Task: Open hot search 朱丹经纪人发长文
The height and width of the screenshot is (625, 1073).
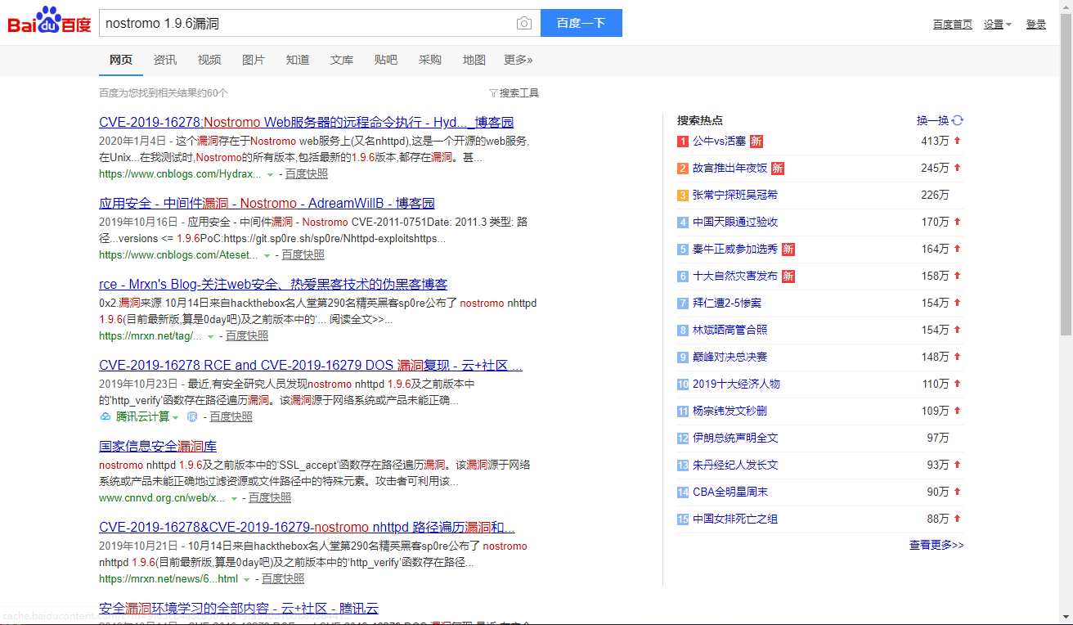Action: pyautogui.click(x=735, y=465)
